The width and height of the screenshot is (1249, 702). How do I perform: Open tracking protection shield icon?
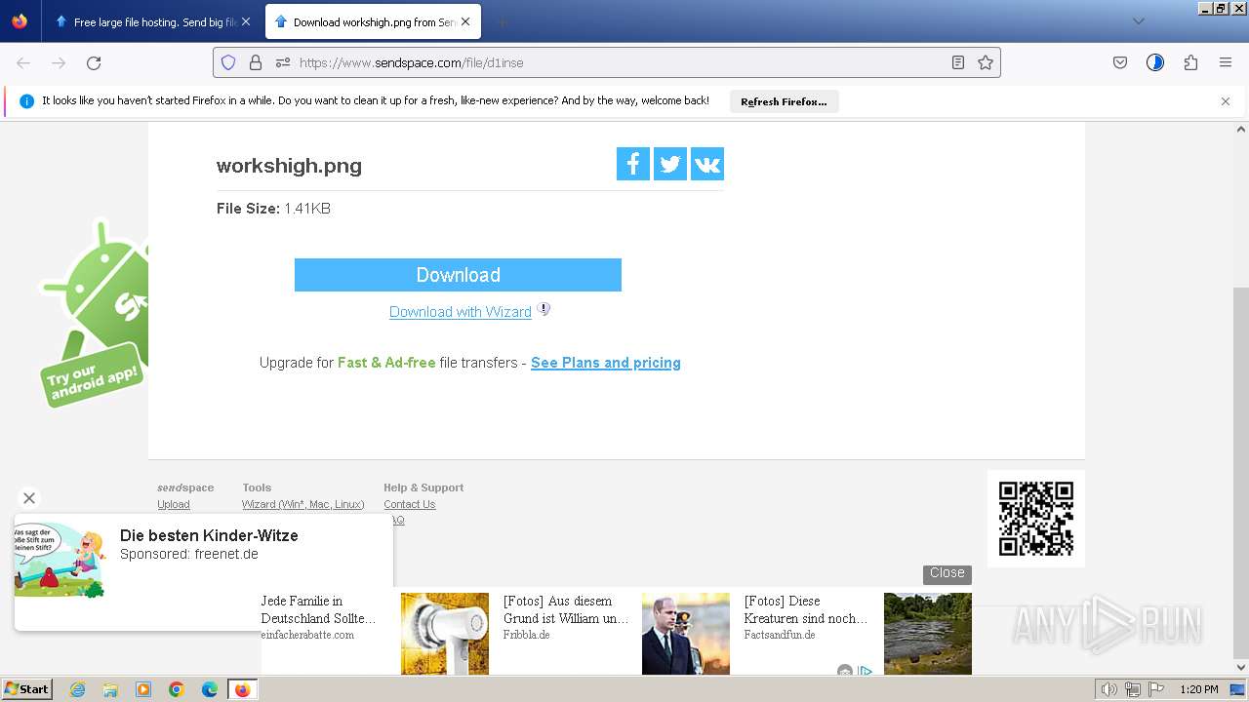pos(228,62)
